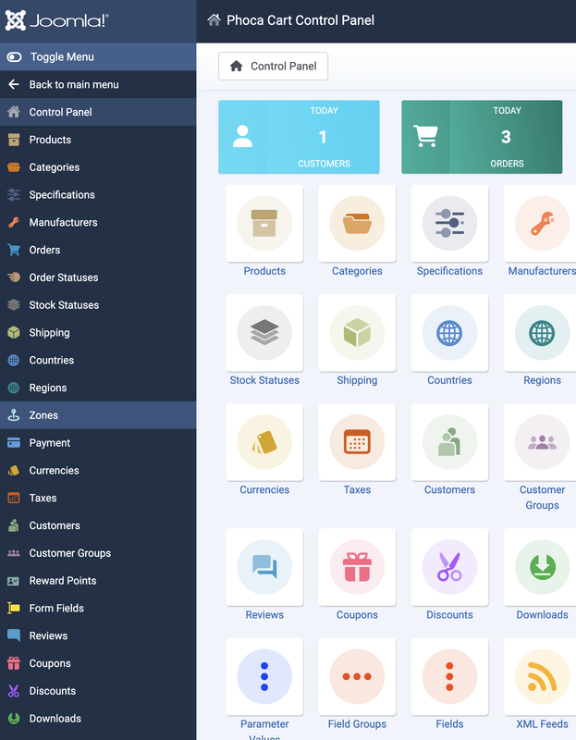Open Orders from the sidebar menu
This screenshot has height=740, width=576.
tap(98, 250)
